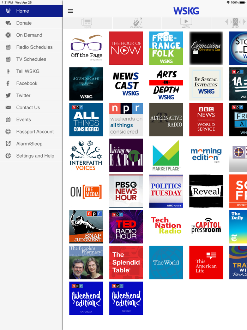Open the On The Media tile
Image resolution: width=247 pixels, height=330 pixels.
[86, 191]
